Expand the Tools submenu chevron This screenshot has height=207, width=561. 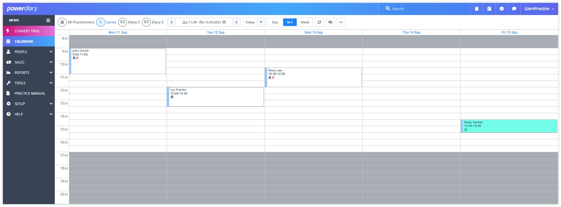pyautogui.click(x=51, y=83)
